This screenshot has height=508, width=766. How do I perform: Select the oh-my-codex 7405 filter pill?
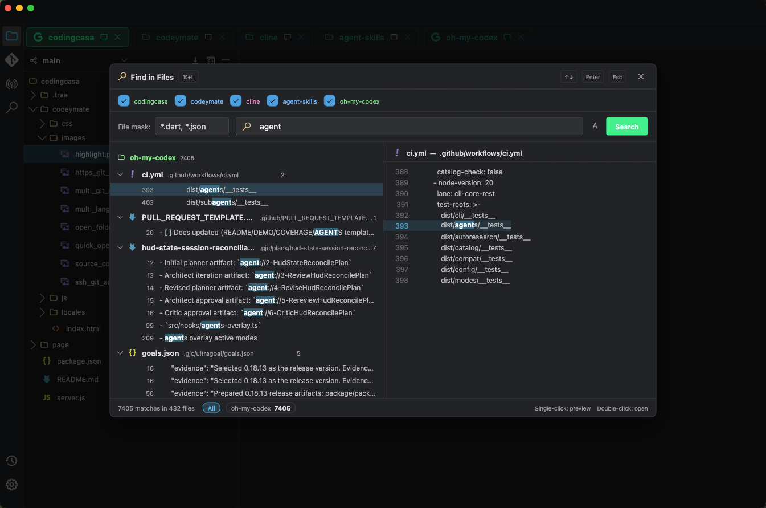pos(261,408)
